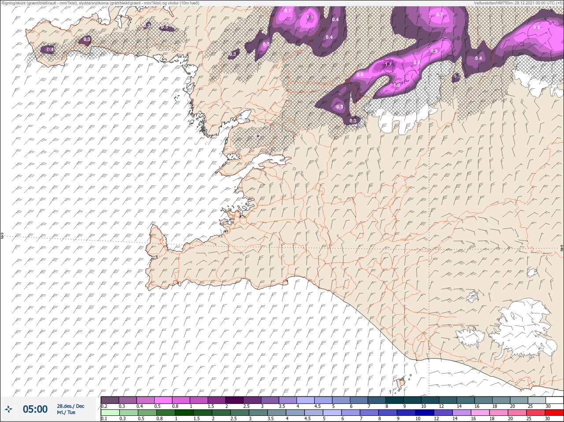Viewport: 564px width, 422px height.
Task: Click the Veðurstofan star logo icon
Action: pyautogui.click(x=8, y=409)
